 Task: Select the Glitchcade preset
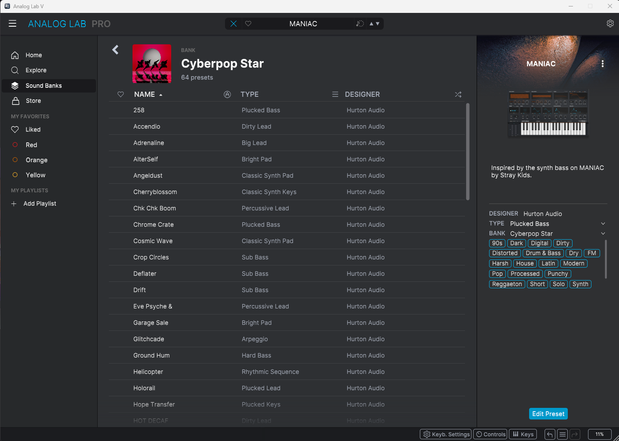[x=287, y=339]
